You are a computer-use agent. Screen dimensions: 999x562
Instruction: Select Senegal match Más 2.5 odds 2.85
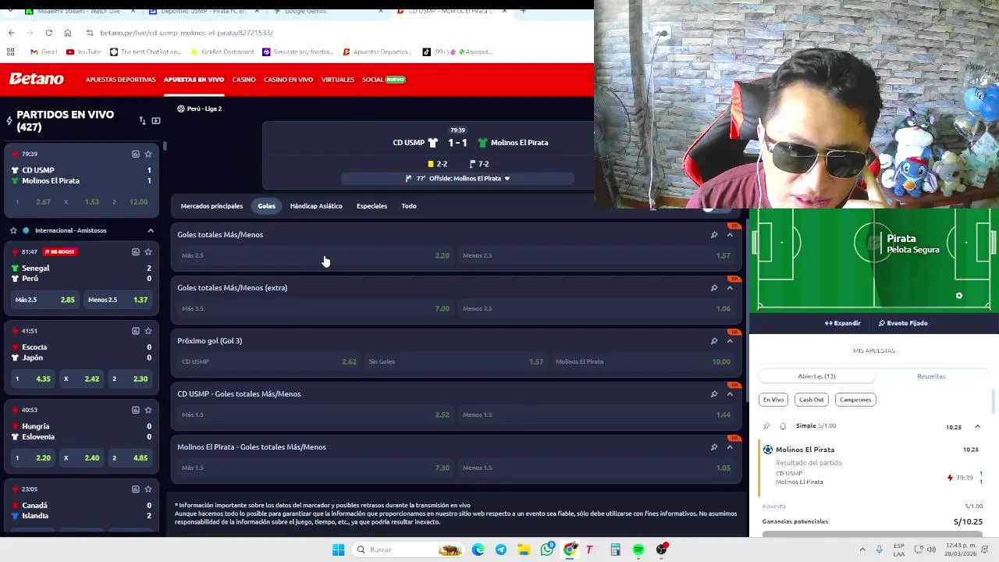click(x=45, y=300)
